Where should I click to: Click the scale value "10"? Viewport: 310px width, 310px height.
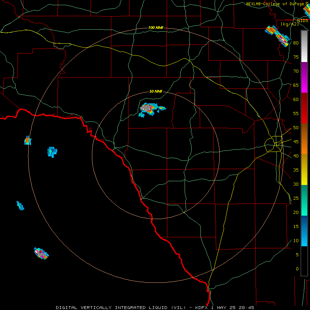pyautogui.click(x=296, y=241)
